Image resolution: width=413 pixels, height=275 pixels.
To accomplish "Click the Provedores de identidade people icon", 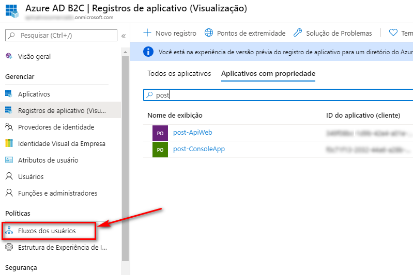I will [8, 127].
